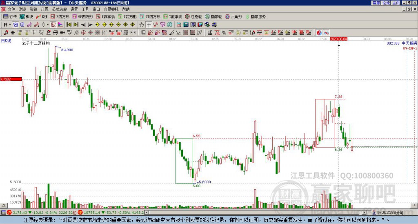The height and width of the screenshot is (224, 418).
Task: Click the yin-yang taiji icon
Action: 319,33
